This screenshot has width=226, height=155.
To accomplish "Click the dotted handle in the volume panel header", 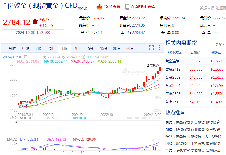I will point(138,118).
